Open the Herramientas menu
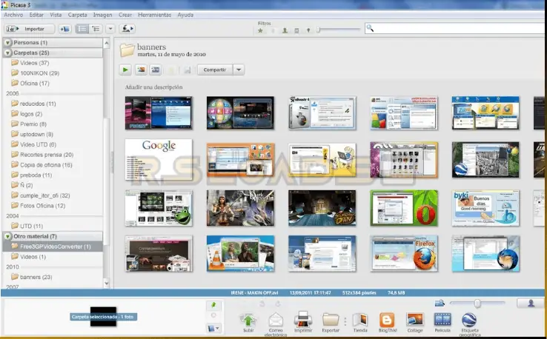This screenshot has width=547, height=339. click(x=155, y=15)
